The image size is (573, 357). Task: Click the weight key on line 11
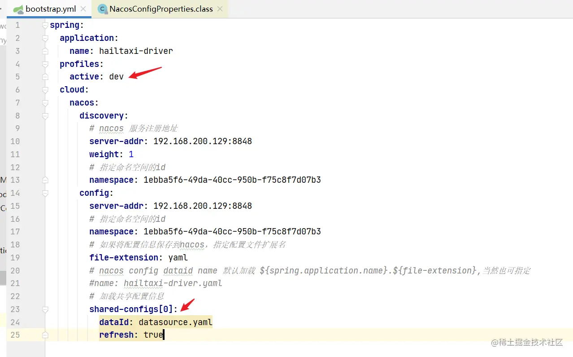[x=104, y=154]
